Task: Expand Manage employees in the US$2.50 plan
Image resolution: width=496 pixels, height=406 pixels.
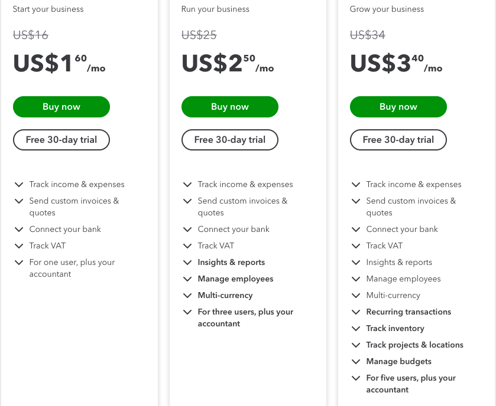Action: coord(187,279)
